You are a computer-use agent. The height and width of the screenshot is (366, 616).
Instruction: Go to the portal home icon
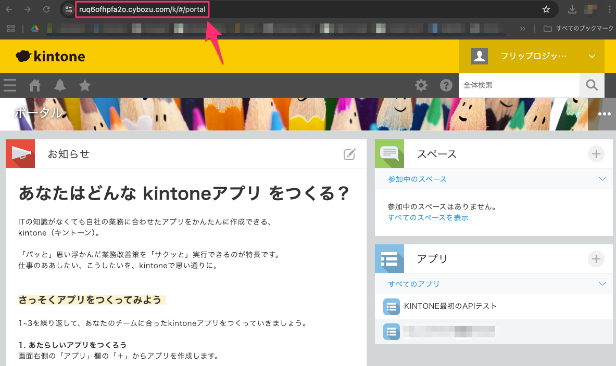34,85
